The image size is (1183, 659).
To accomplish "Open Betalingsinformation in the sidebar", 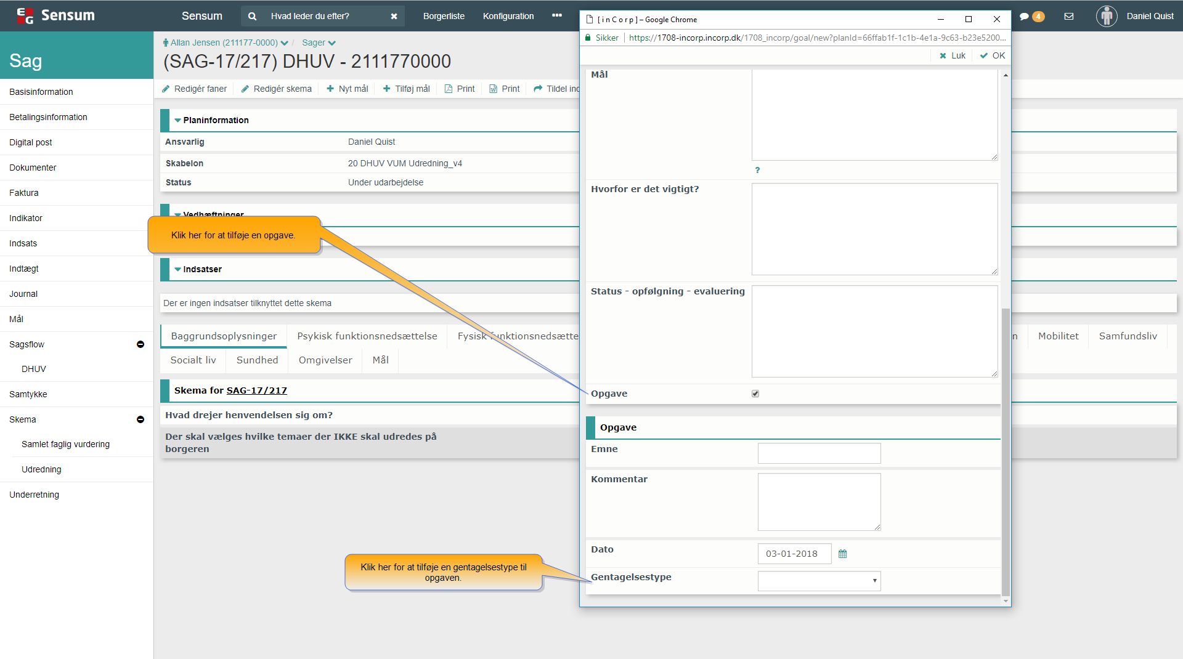I will pyautogui.click(x=76, y=117).
